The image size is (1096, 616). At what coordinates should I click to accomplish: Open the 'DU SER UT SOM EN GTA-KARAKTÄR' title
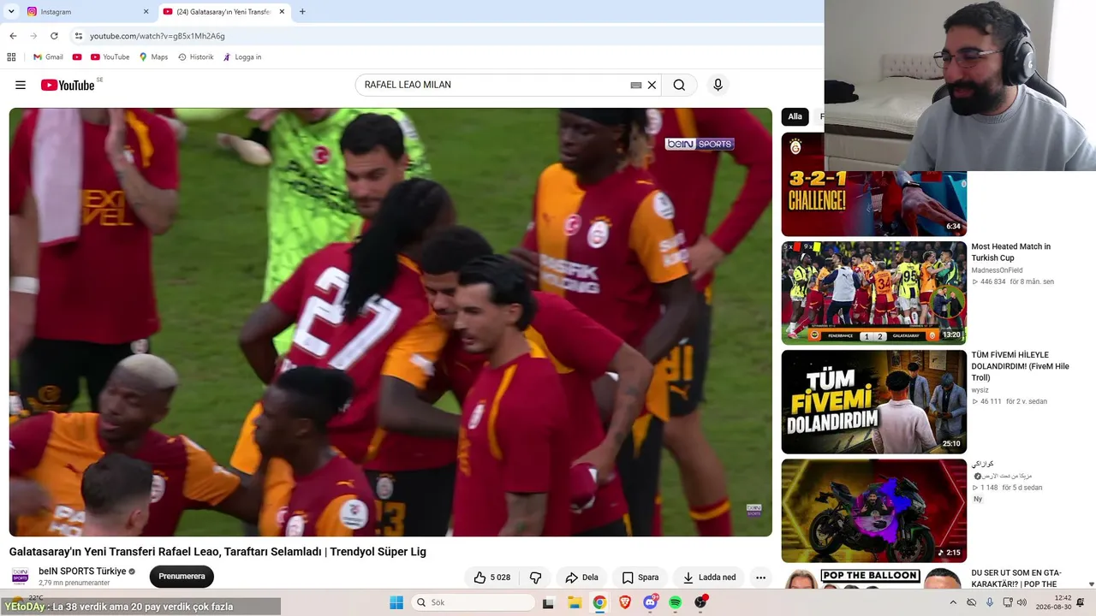click(1016, 578)
